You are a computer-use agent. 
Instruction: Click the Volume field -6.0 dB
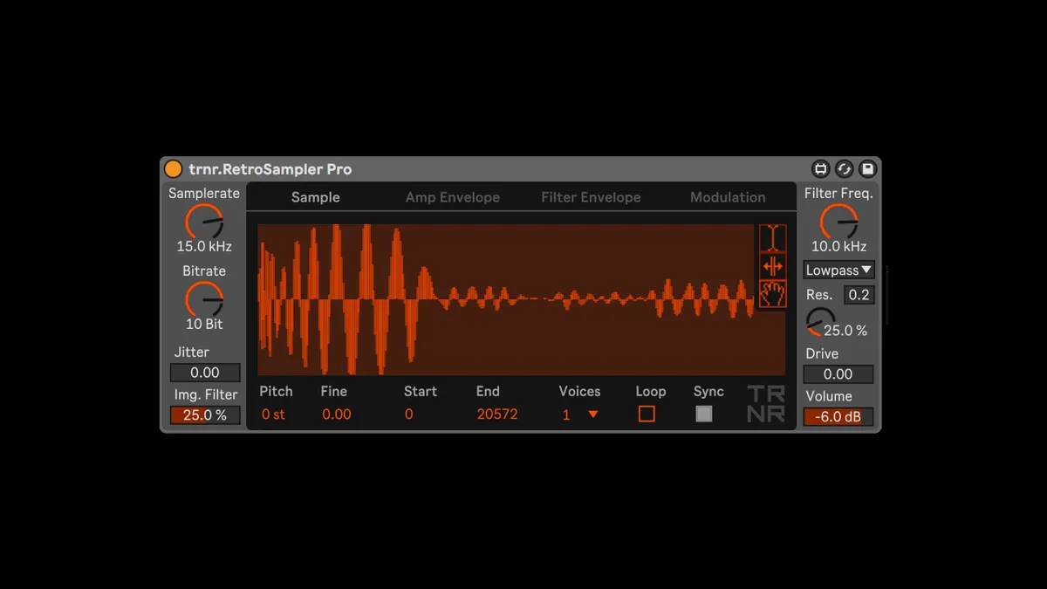[x=838, y=417]
